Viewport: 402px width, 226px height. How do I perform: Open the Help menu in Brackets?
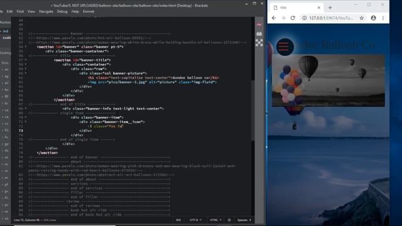(75, 11)
